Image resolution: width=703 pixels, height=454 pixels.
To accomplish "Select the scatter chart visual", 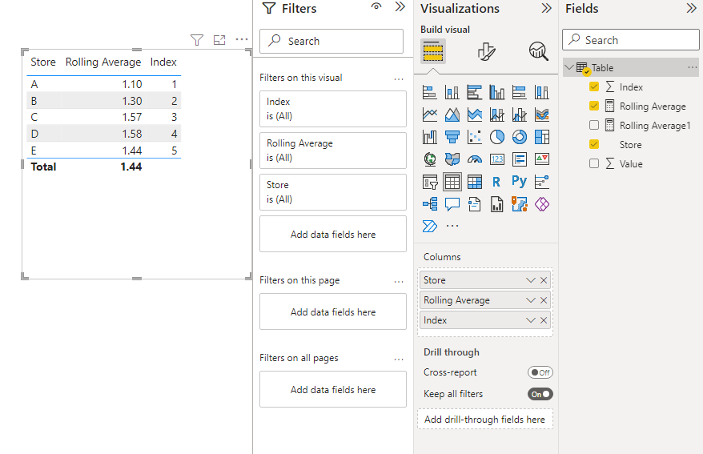I will pyautogui.click(x=474, y=137).
